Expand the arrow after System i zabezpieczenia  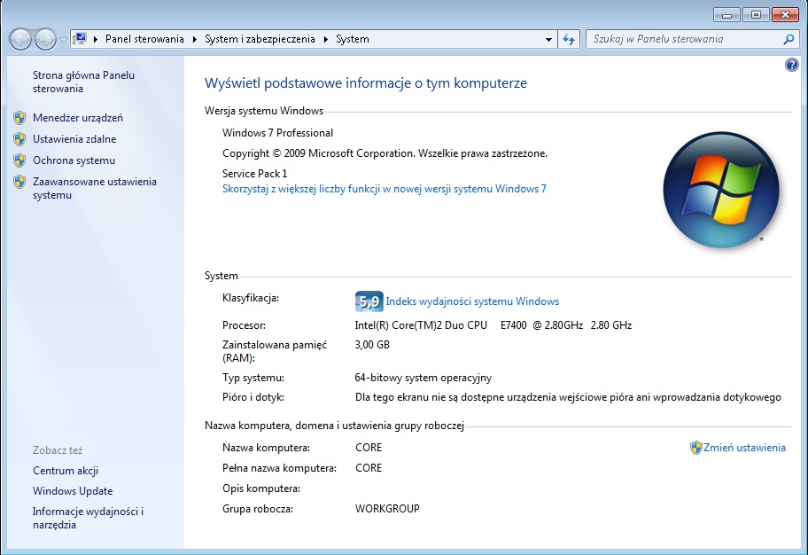(x=326, y=39)
